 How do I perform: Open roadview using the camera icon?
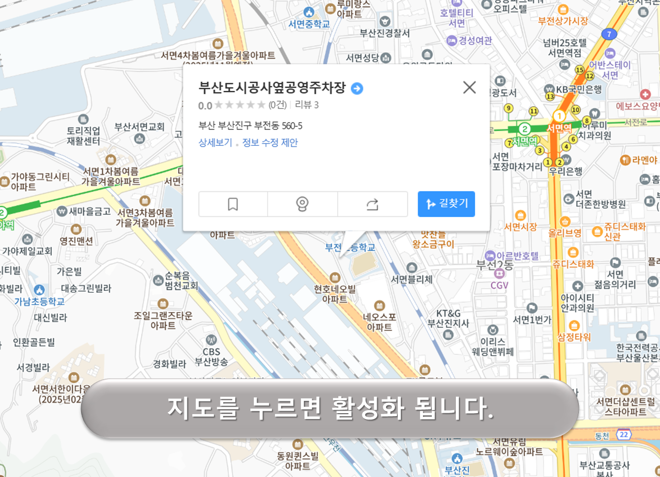302,204
